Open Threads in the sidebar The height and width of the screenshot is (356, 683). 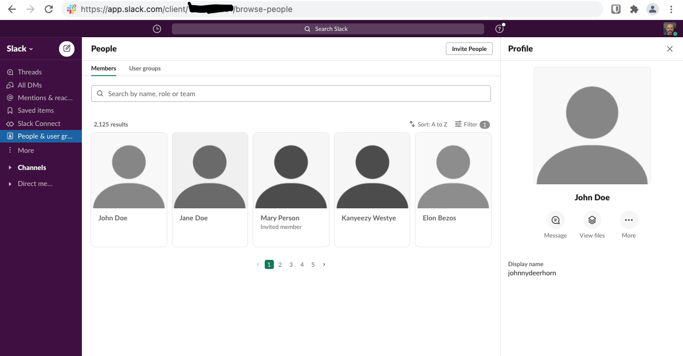pos(29,72)
